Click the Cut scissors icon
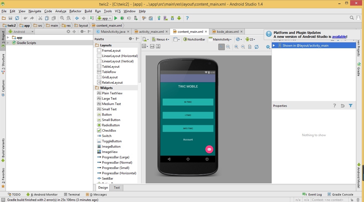The width and height of the screenshot is (364, 202). pyautogui.click(x=40, y=18)
